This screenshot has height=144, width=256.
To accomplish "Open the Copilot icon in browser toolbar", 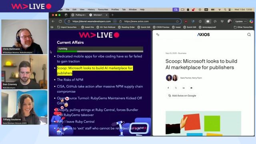I will (x=252, y=21).
